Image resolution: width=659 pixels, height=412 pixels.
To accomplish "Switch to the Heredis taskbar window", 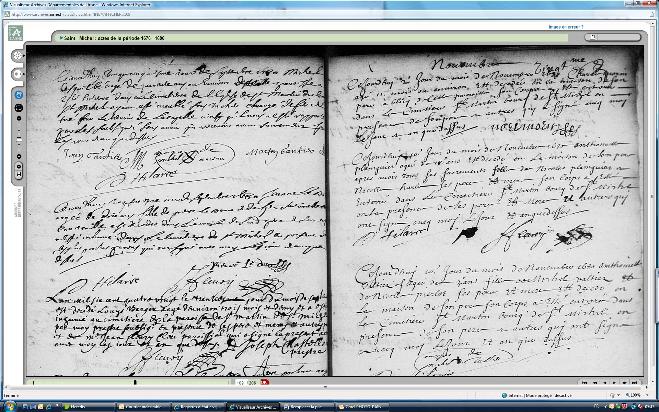I will [89, 407].
